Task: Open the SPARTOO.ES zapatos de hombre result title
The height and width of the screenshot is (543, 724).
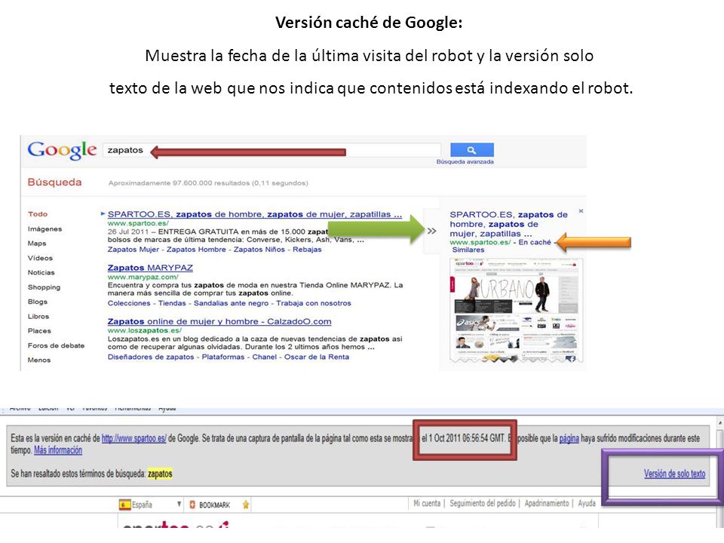Action: click(x=254, y=214)
